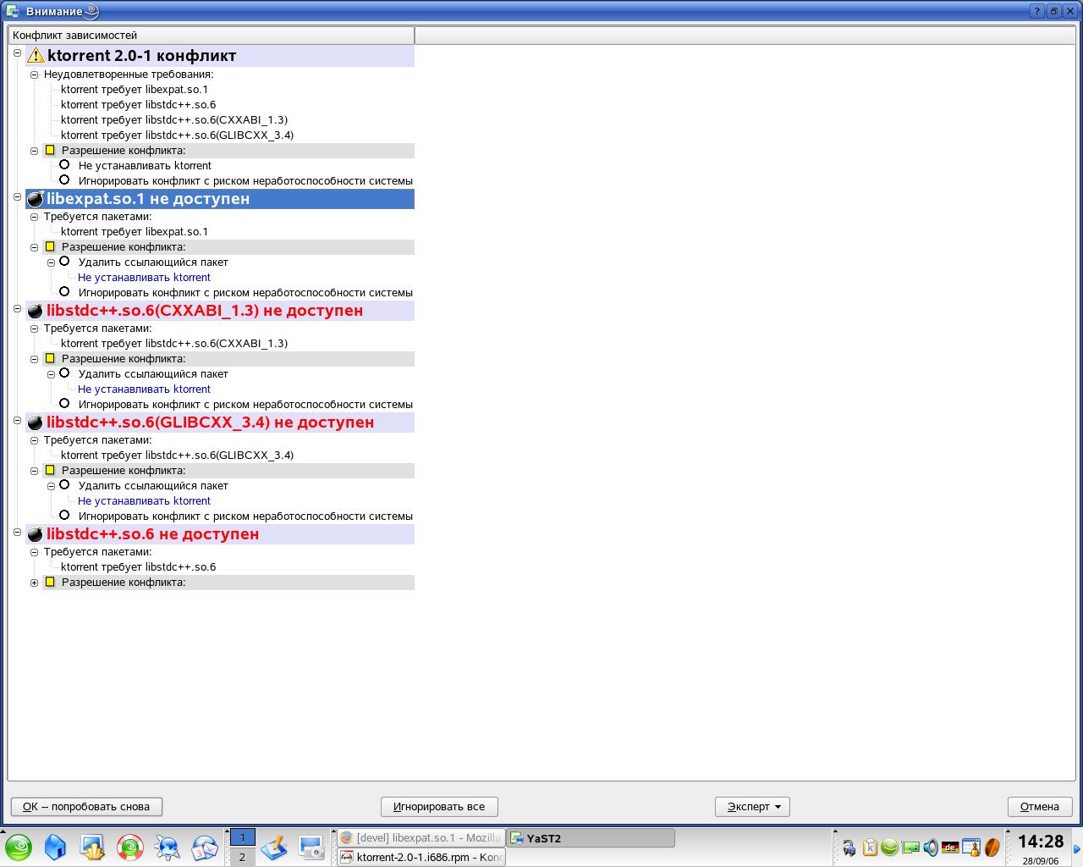Collapse the libexpat.so.1 не доступен node
Screen dimensions: 1083x867
click(x=17, y=196)
